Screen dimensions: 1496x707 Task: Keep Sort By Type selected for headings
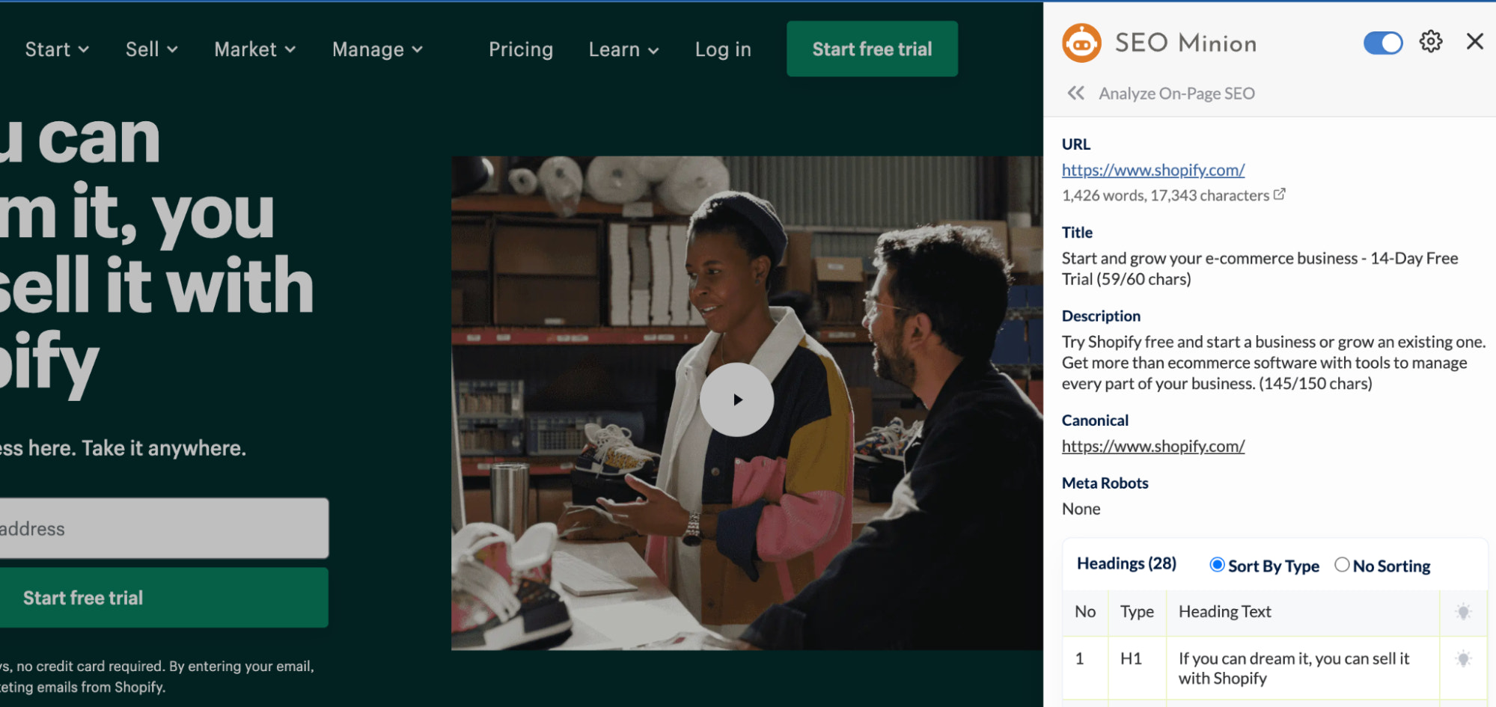[x=1218, y=565]
